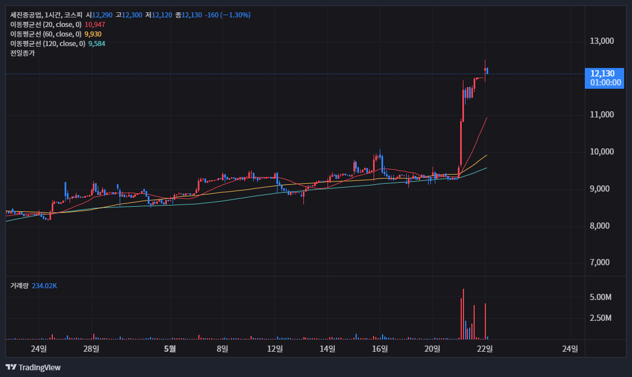Click the 5.00M volume axis label
Viewport: 632px width, 377px height.
point(601,297)
